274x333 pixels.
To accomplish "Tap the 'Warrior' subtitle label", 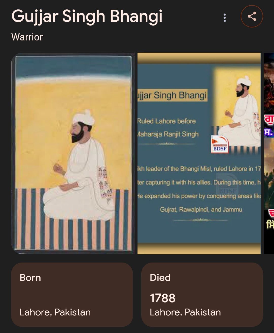I will 27,37.
